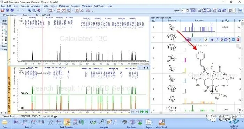The image size is (244, 129).
Task: Click the spectrum axis display icon
Action: click(x=51, y=10)
